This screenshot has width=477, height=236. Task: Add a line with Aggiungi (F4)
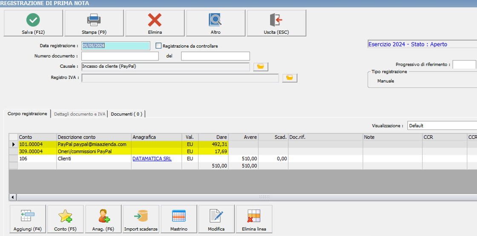tap(28, 219)
